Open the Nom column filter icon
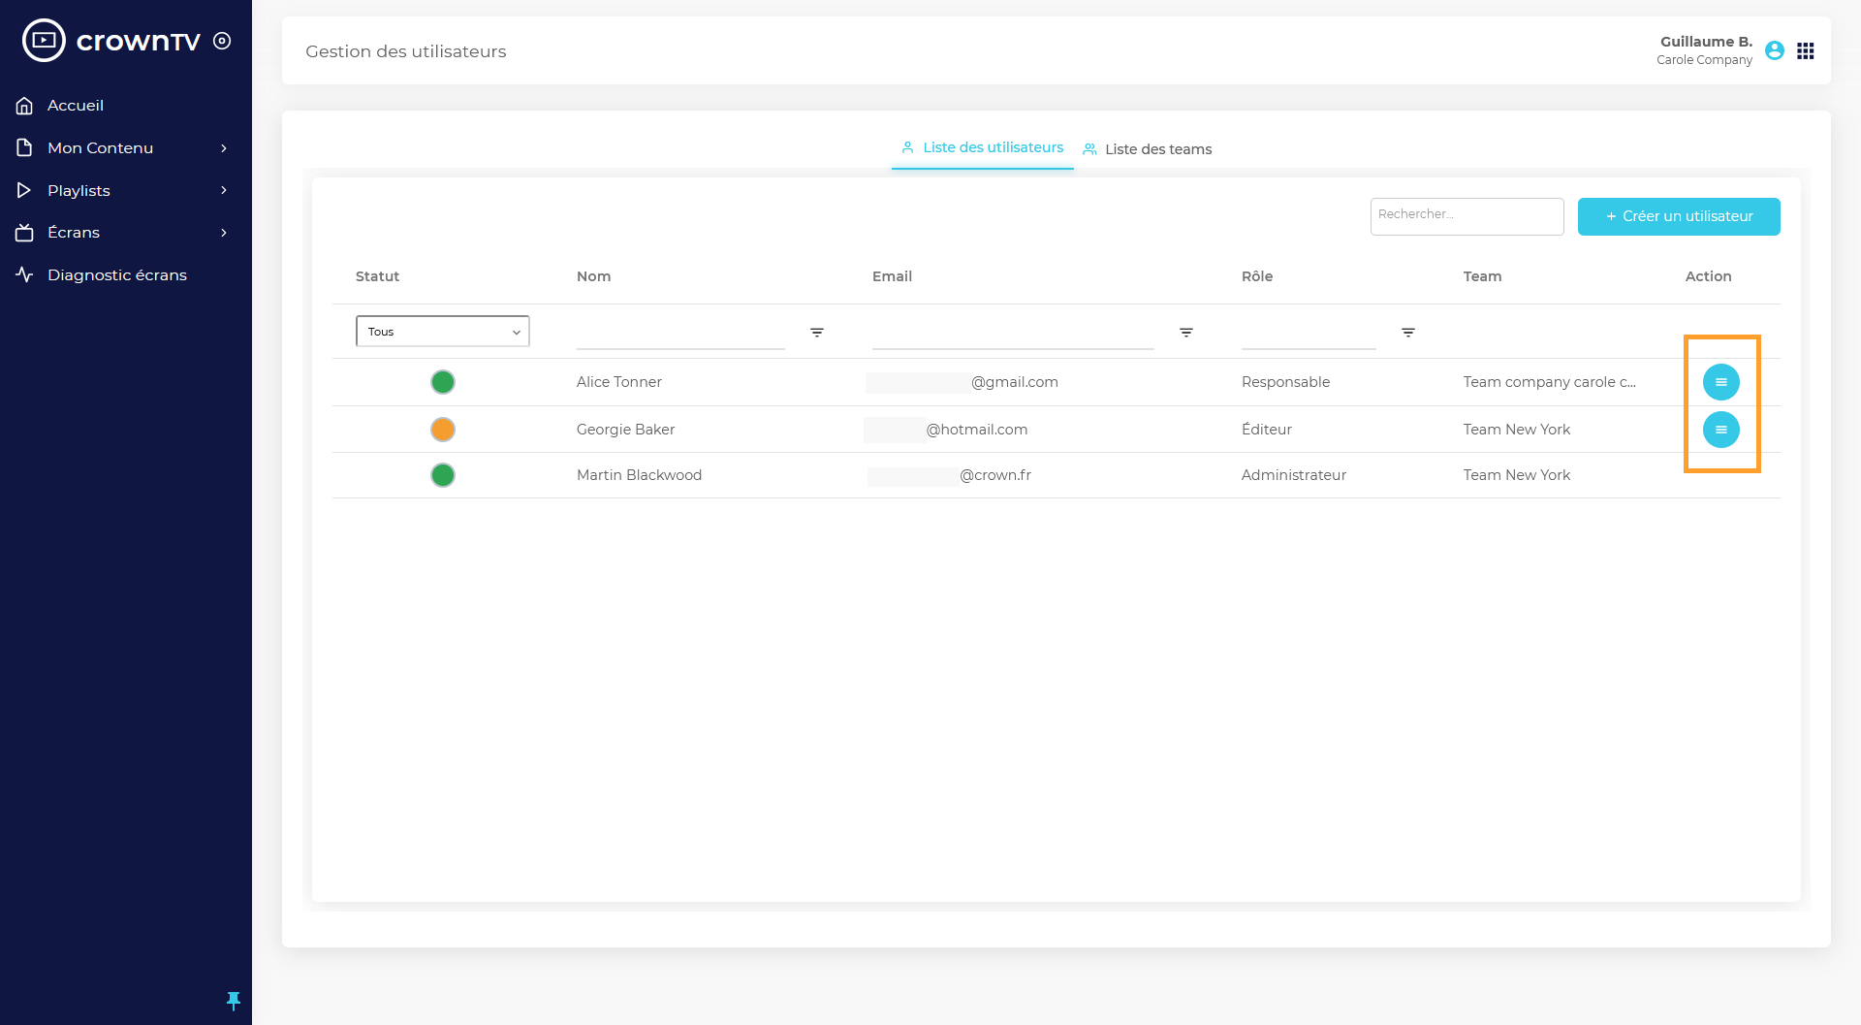Image resolution: width=1861 pixels, height=1025 pixels. (x=817, y=333)
